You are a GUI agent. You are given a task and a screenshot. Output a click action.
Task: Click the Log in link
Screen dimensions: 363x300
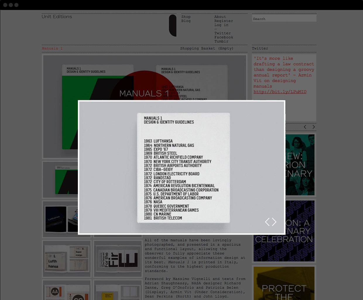point(221,25)
